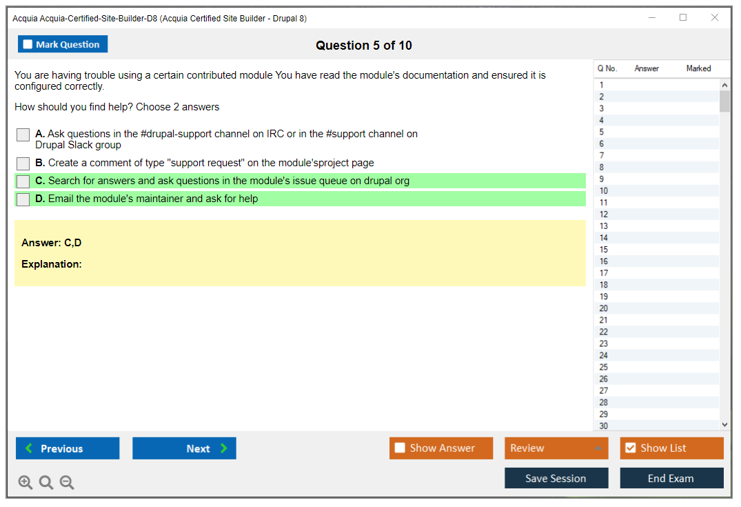The height and width of the screenshot is (507, 741).
Task: Click the green left arrow on Previous
Action: [29, 448]
